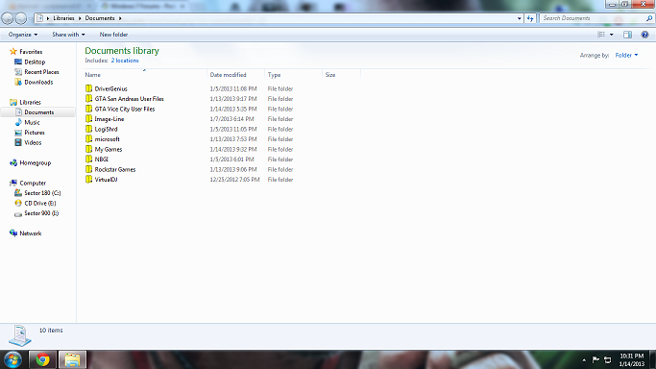Screen dimensions: 656x369
Task: Select NBGI folder
Action: 101,160
